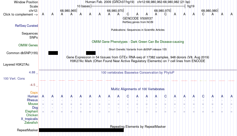Click the 68,980,975 position marker

click(162, 11)
